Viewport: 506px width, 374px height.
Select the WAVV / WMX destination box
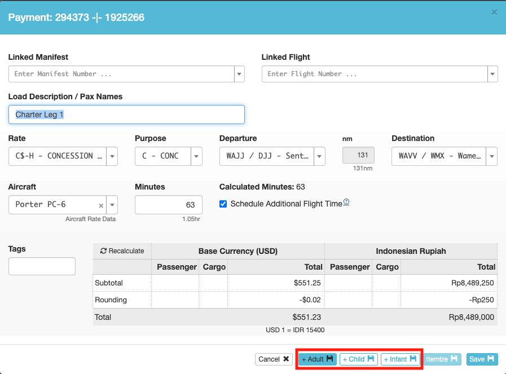pos(439,156)
